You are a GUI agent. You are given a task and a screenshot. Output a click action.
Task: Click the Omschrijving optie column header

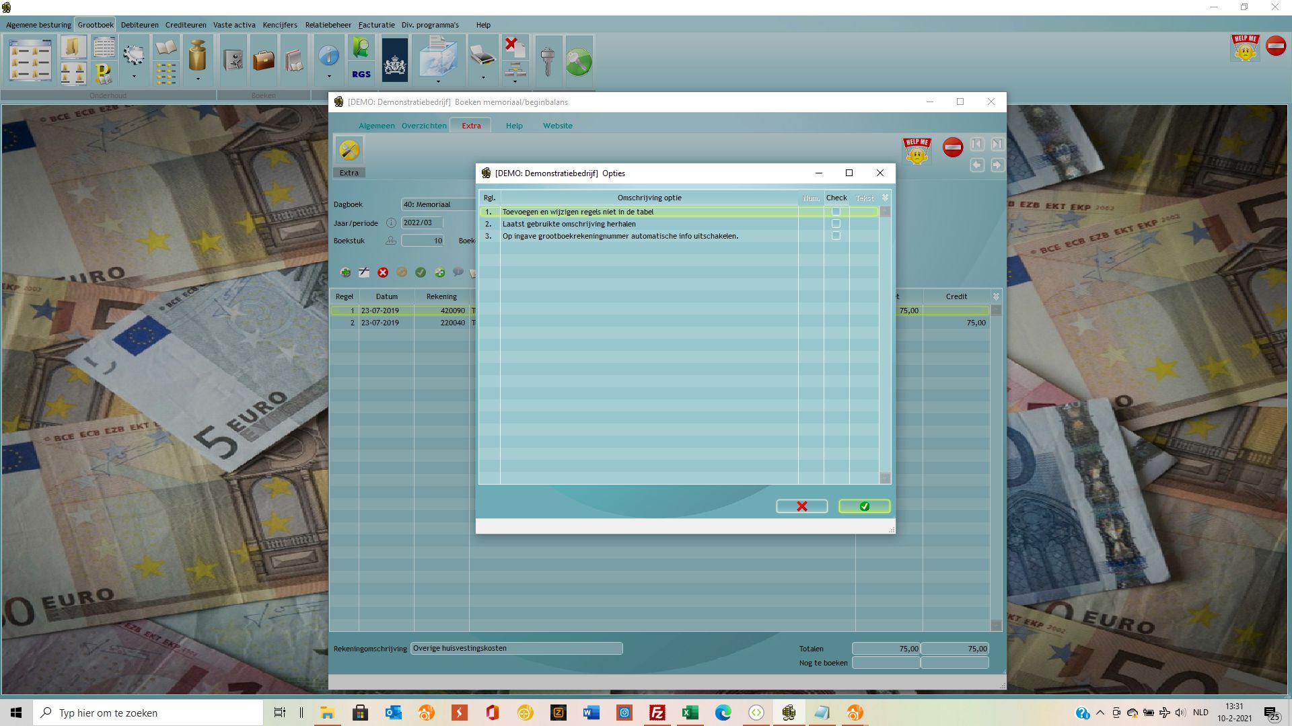pyautogui.click(x=649, y=198)
